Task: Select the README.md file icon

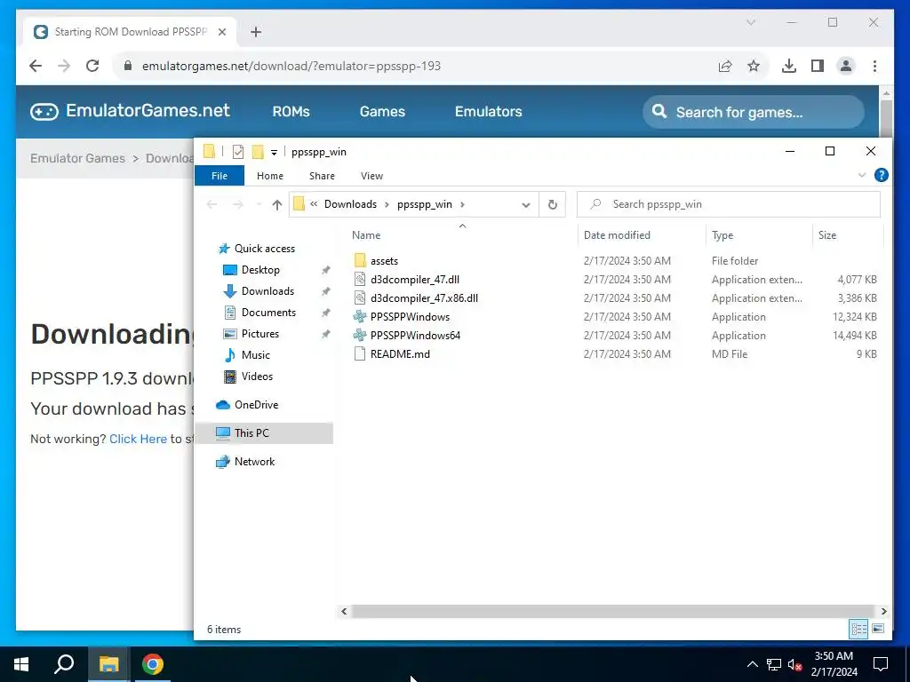Action: (360, 353)
